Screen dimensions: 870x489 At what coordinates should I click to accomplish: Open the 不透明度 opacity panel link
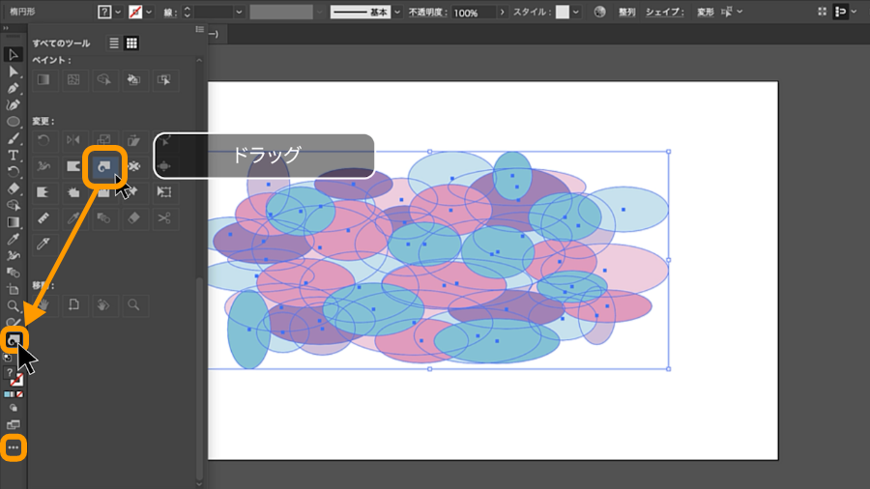pos(428,12)
